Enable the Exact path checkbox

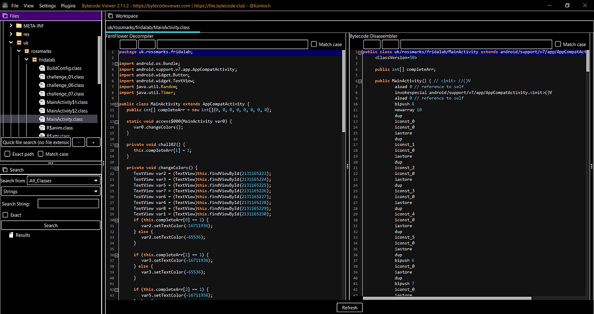click(7, 154)
